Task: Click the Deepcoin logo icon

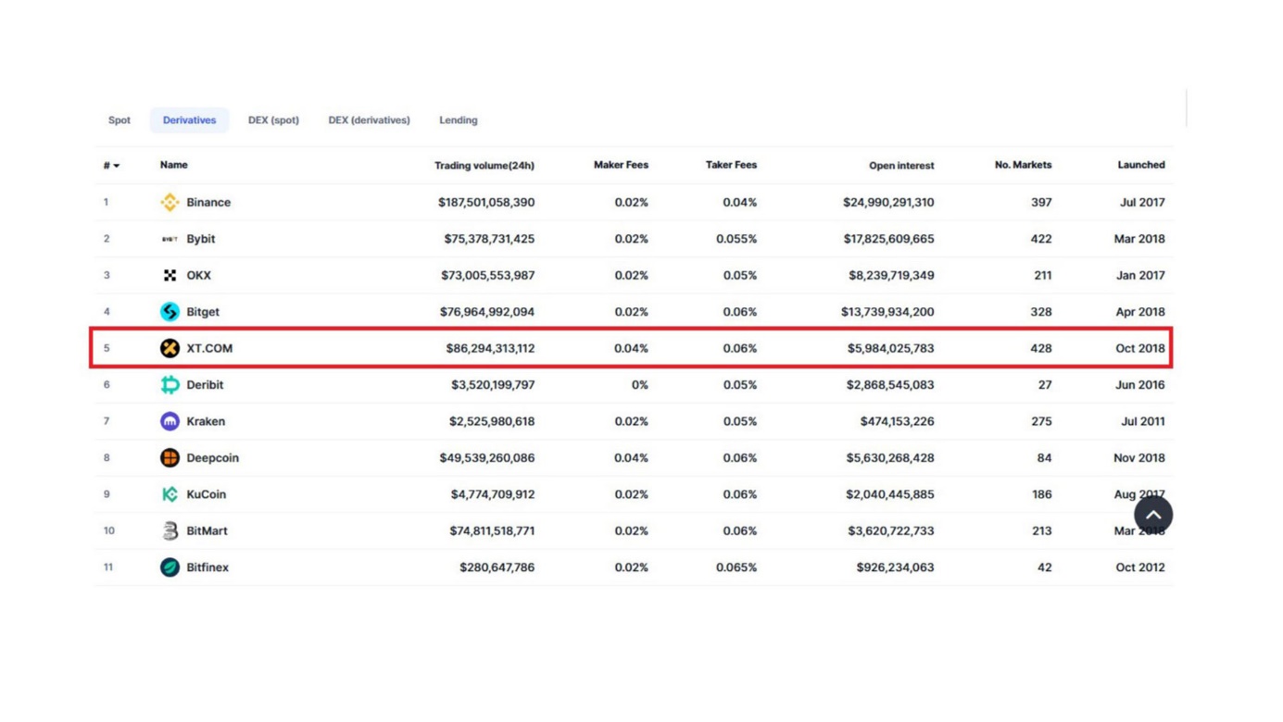Action: (170, 458)
